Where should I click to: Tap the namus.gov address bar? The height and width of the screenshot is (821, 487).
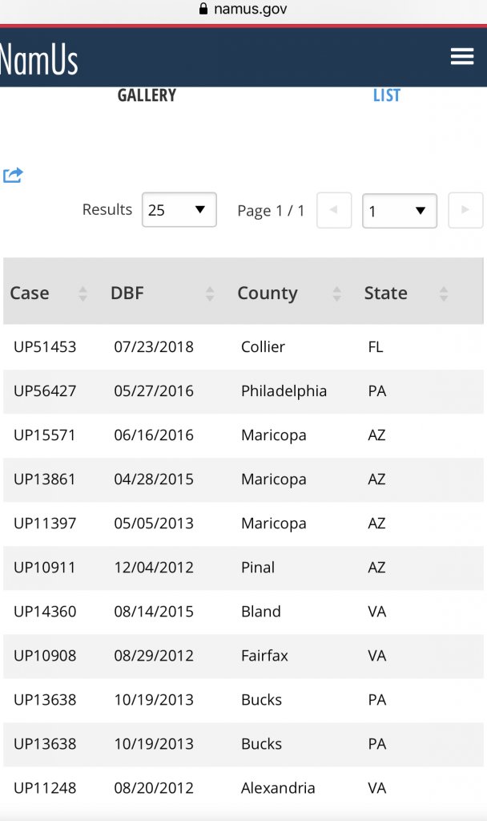tap(243, 10)
